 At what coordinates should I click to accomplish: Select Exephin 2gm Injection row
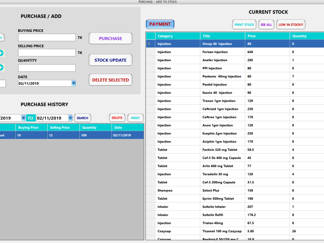235,133
